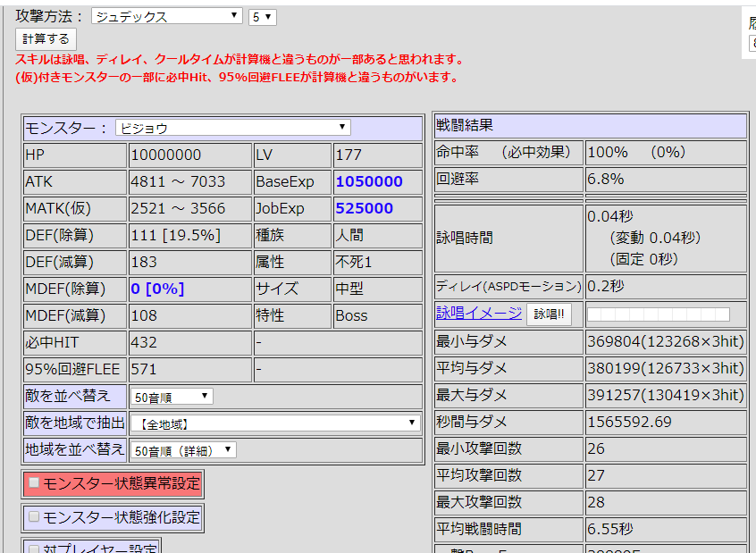Screen dimensions: 756x553
Task: Click the 敵を地域で抽出 label cell
Action: pyautogui.click(x=75, y=423)
